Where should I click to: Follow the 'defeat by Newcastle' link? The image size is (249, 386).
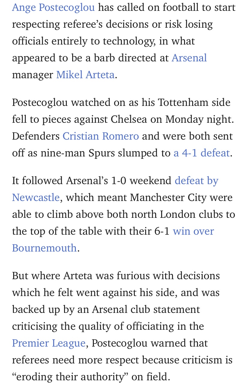point(196,181)
